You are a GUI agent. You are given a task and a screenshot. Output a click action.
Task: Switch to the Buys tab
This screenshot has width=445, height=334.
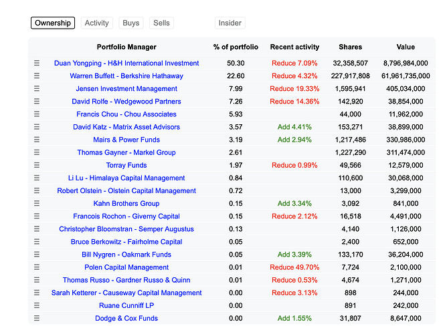[x=131, y=23]
